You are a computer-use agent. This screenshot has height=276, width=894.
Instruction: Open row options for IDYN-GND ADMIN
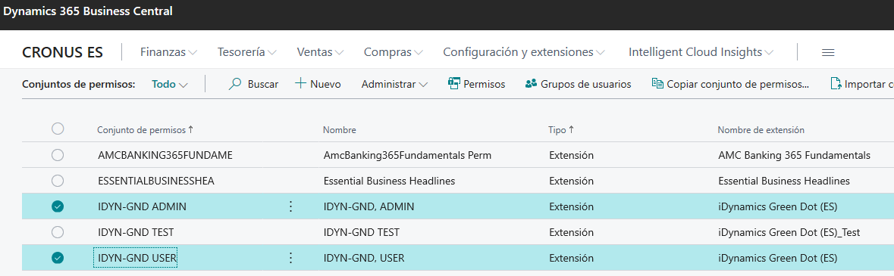click(290, 206)
